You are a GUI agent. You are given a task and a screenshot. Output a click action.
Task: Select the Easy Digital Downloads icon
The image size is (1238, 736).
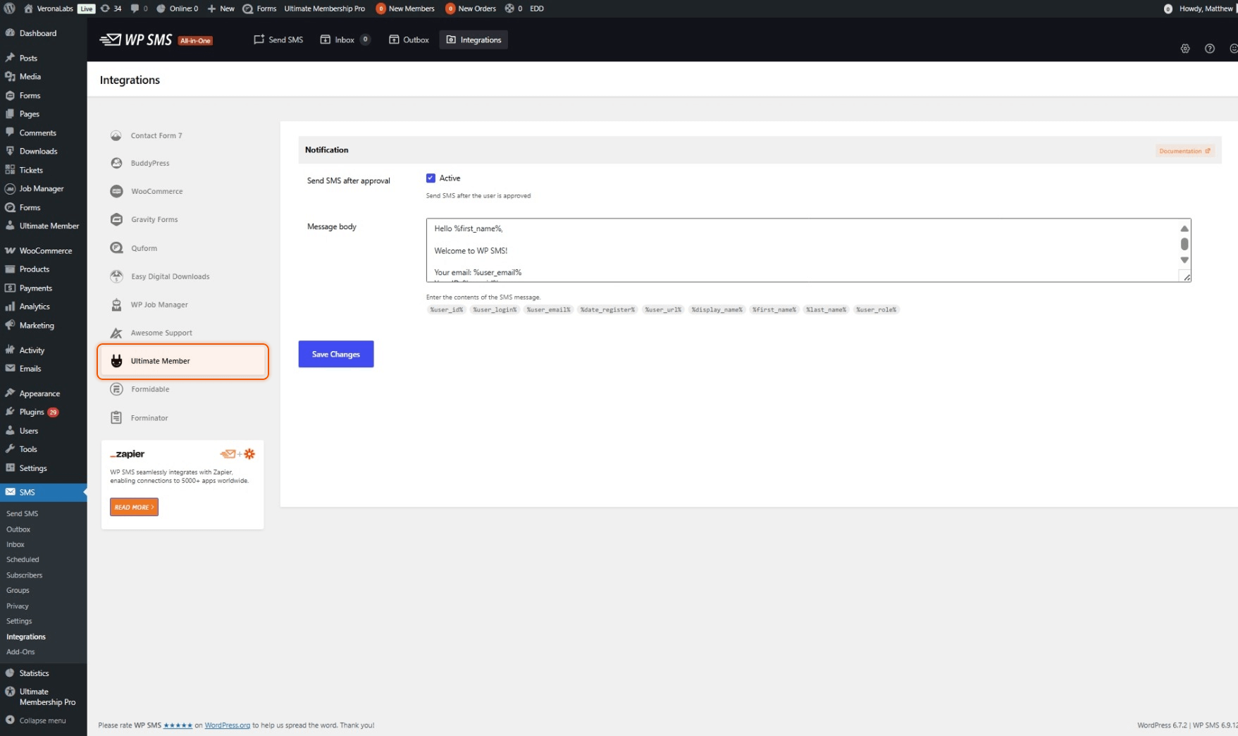pos(116,276)
